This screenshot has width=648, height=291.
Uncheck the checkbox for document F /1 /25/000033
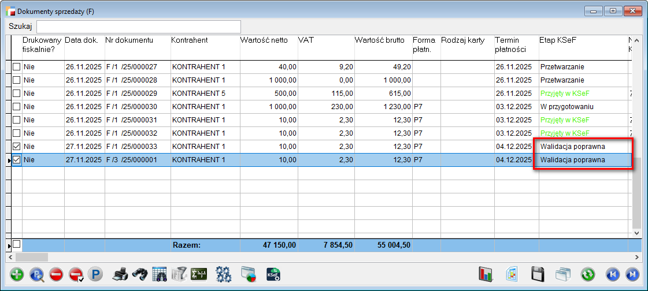point(17,147)
